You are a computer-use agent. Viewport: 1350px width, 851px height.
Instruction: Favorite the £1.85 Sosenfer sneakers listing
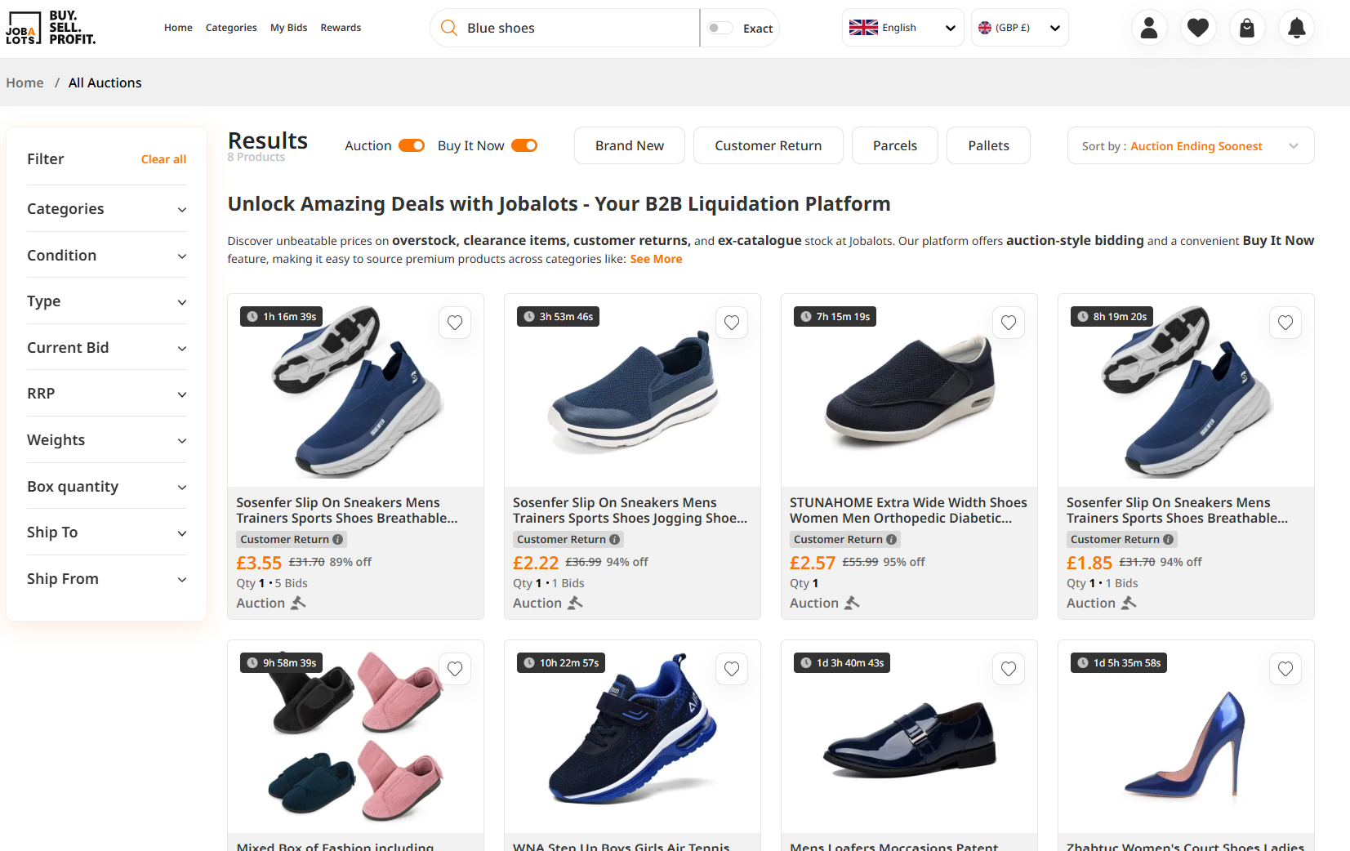click(1285, 323)
